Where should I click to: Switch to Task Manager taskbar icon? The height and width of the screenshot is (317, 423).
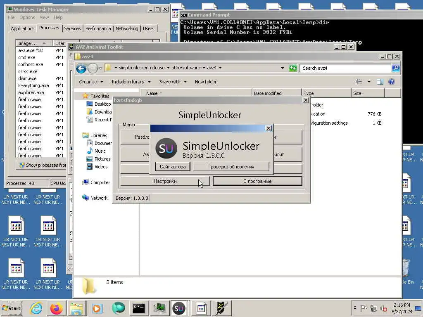click(x=159, y=308)
